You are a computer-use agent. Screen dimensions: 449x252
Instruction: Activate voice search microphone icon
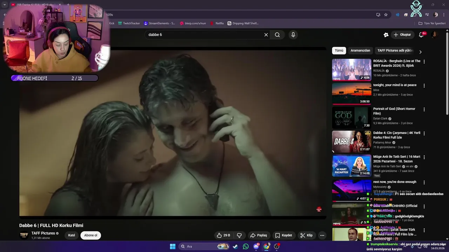click(293, 35)
